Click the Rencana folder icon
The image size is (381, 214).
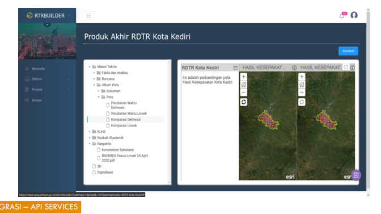pyautogui.click(x=99, y=79)
